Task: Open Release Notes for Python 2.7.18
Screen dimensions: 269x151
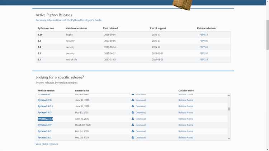Action: coord(186,119)
